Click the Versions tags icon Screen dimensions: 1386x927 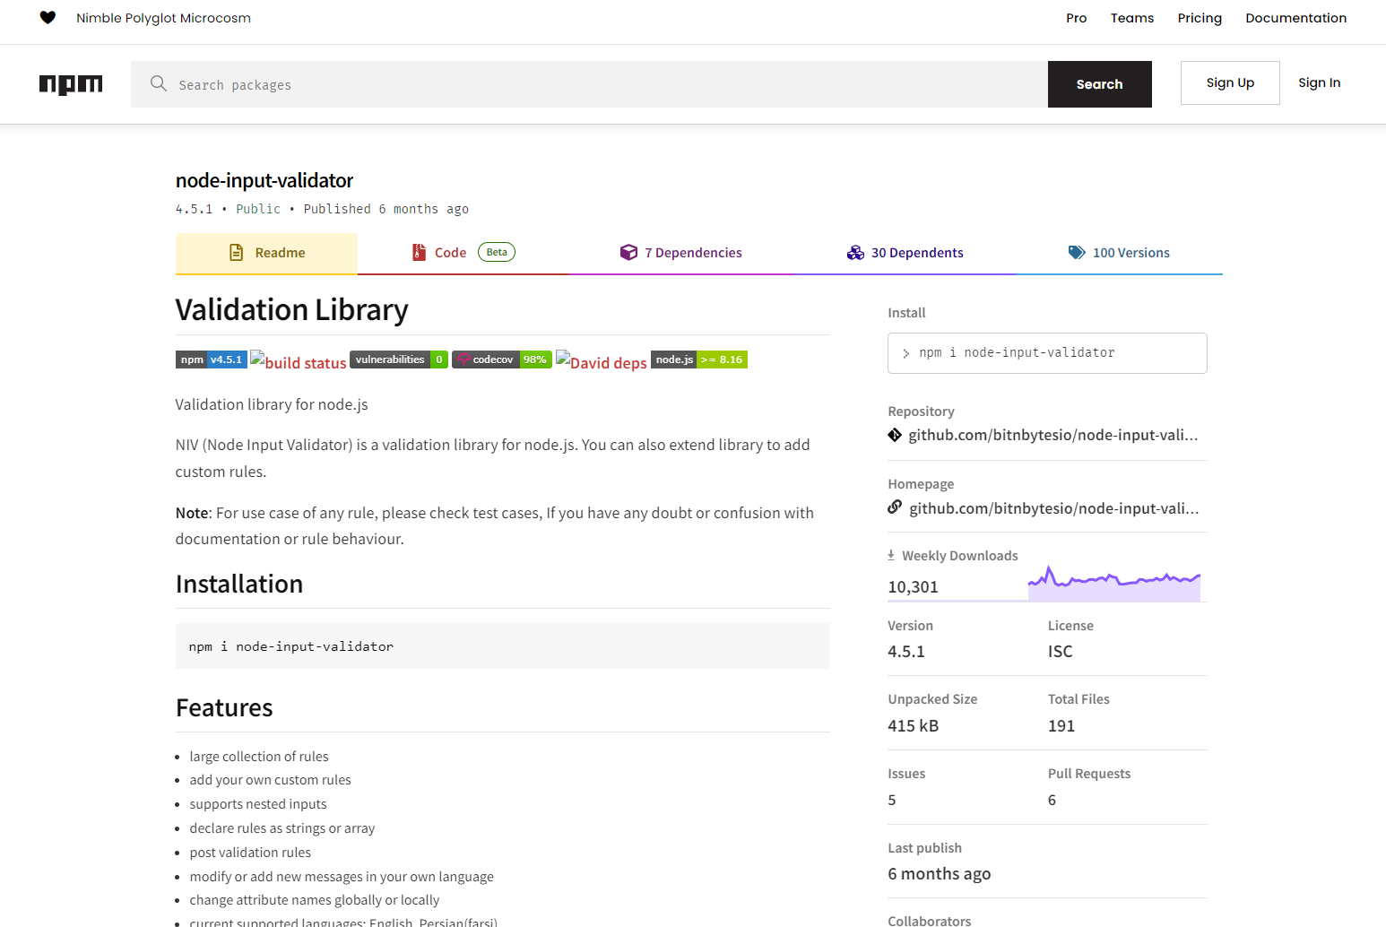[1077, 253]
